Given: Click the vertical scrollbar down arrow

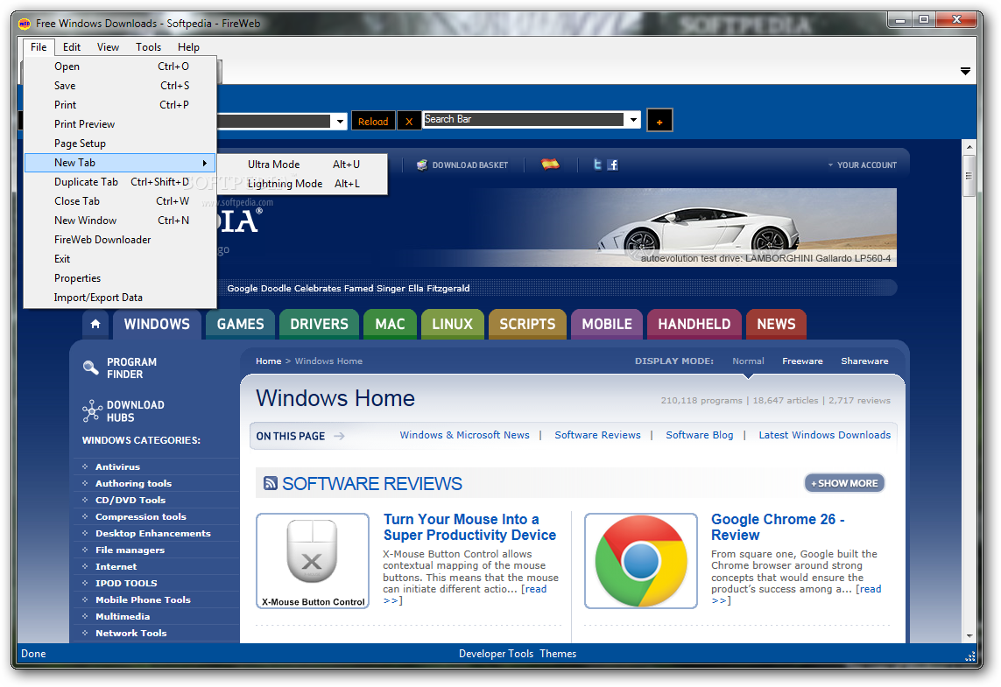Looking at the screenshot, I should 969,636.
